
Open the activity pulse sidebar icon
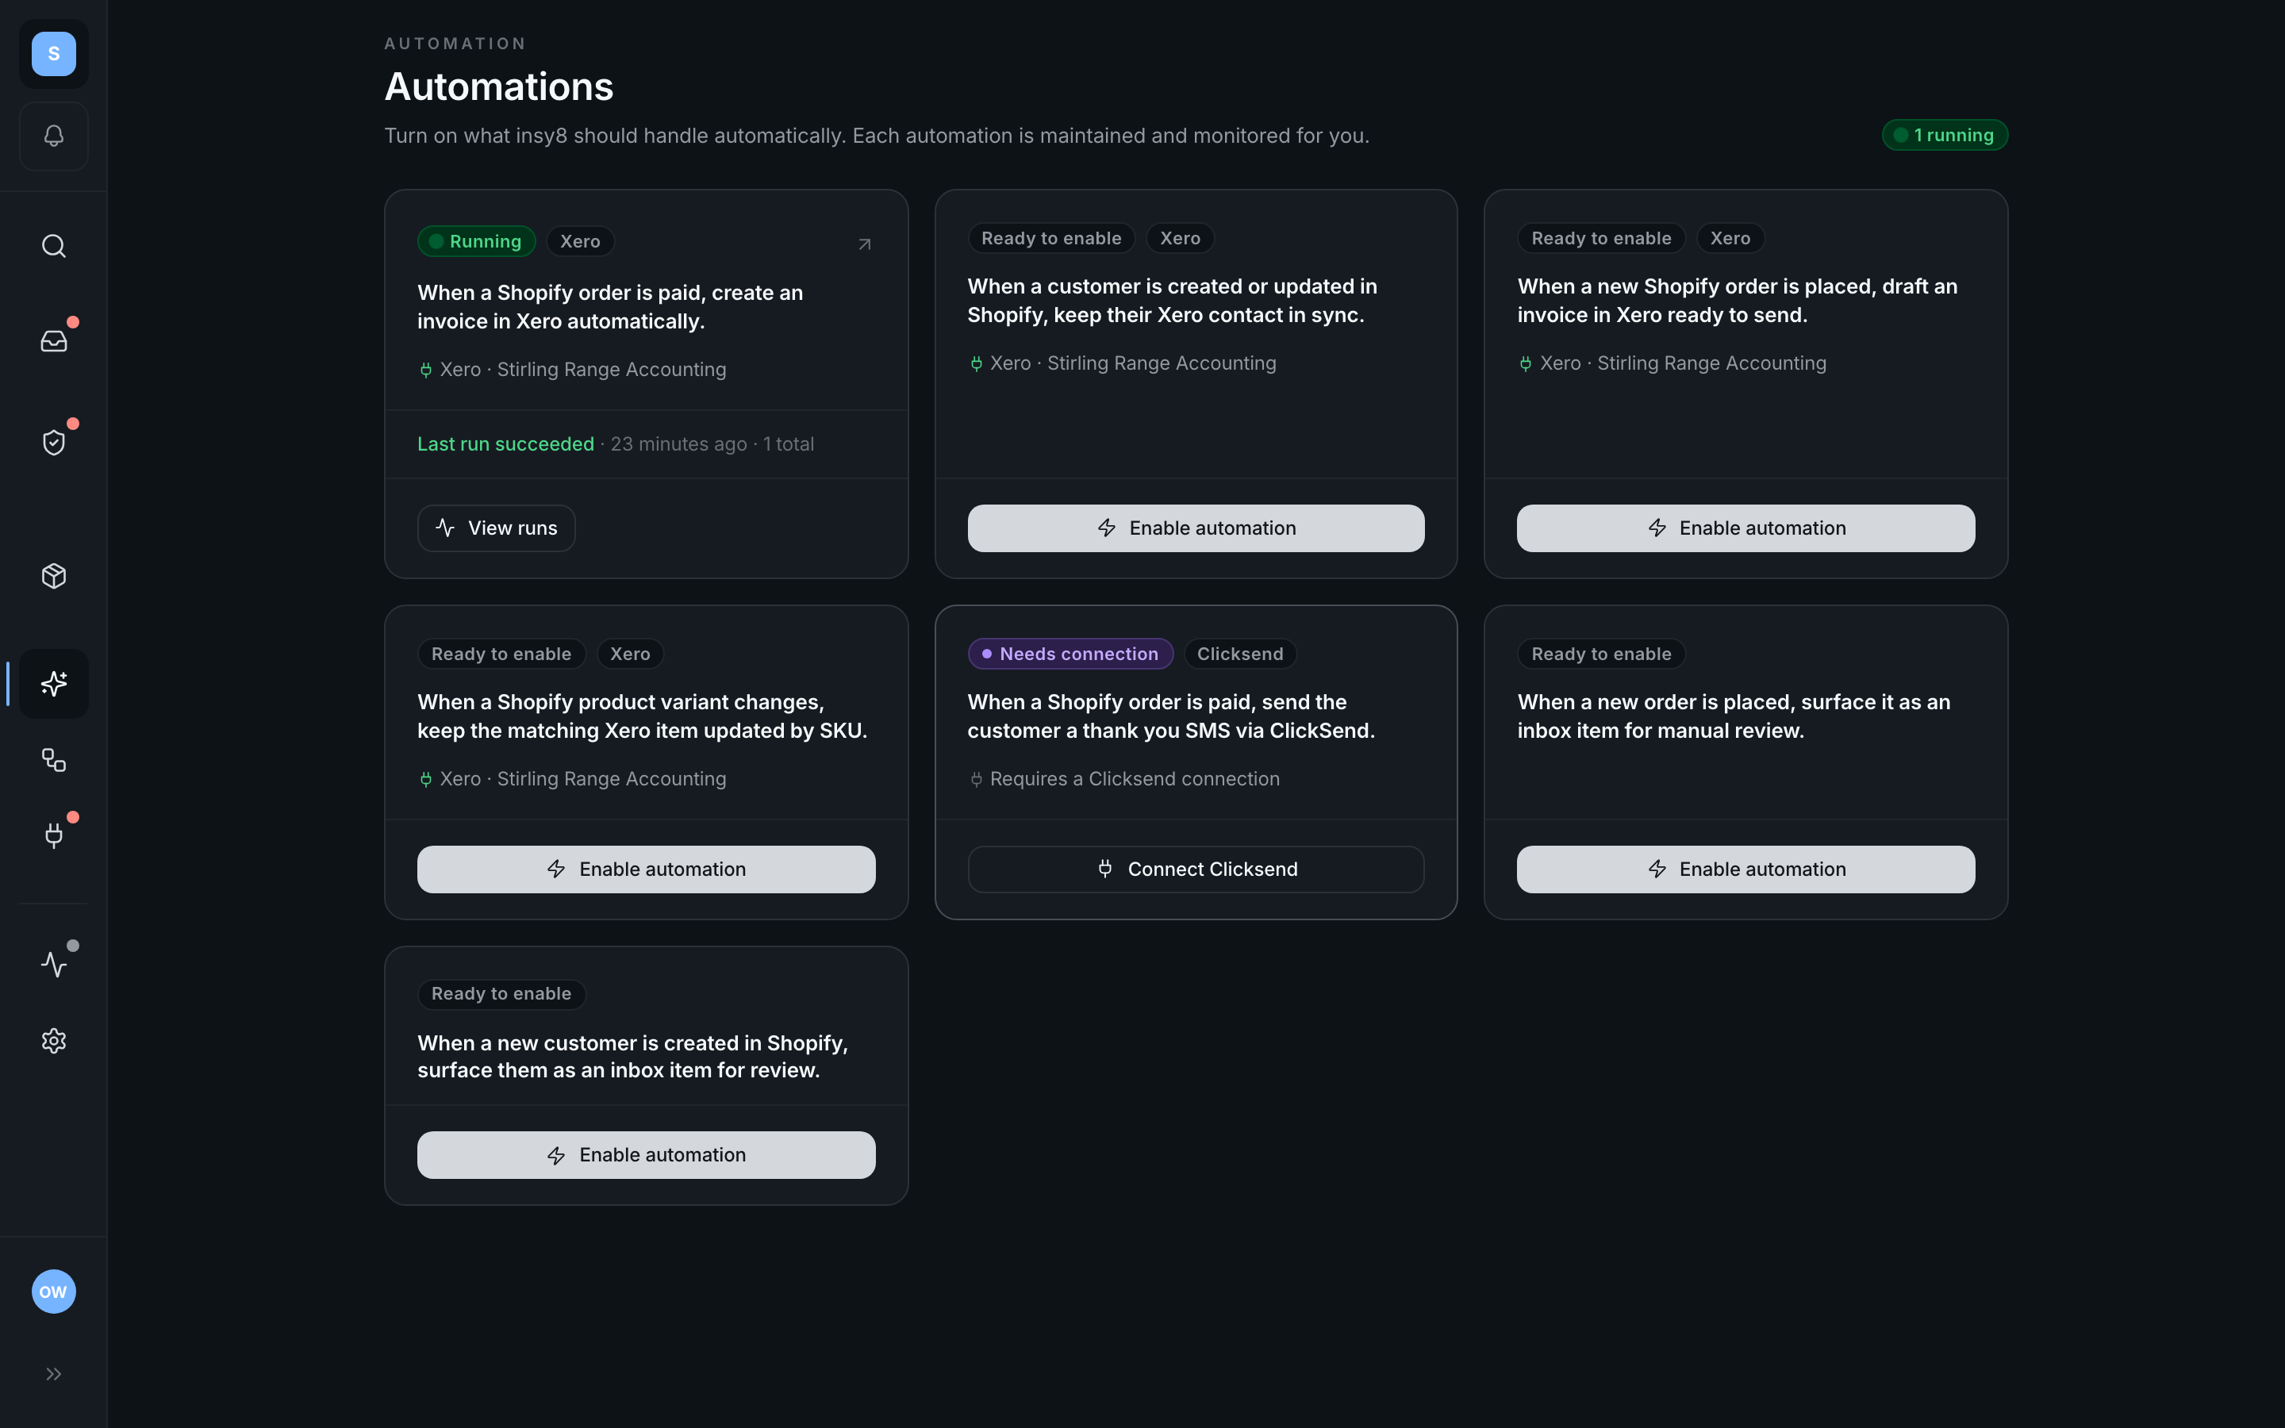(54, 964)
